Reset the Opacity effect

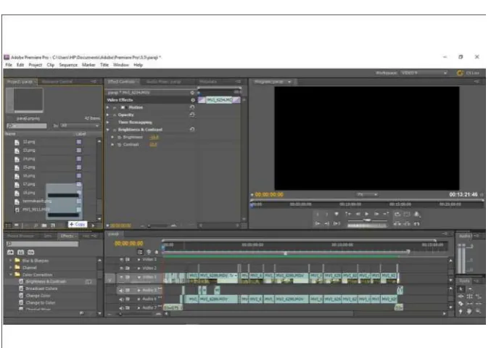point(192,115)
